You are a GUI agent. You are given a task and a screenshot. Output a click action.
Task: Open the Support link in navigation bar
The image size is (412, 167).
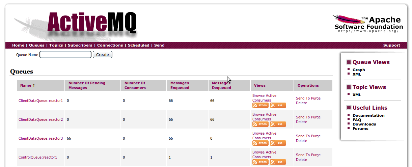click(x=392, y=45)
